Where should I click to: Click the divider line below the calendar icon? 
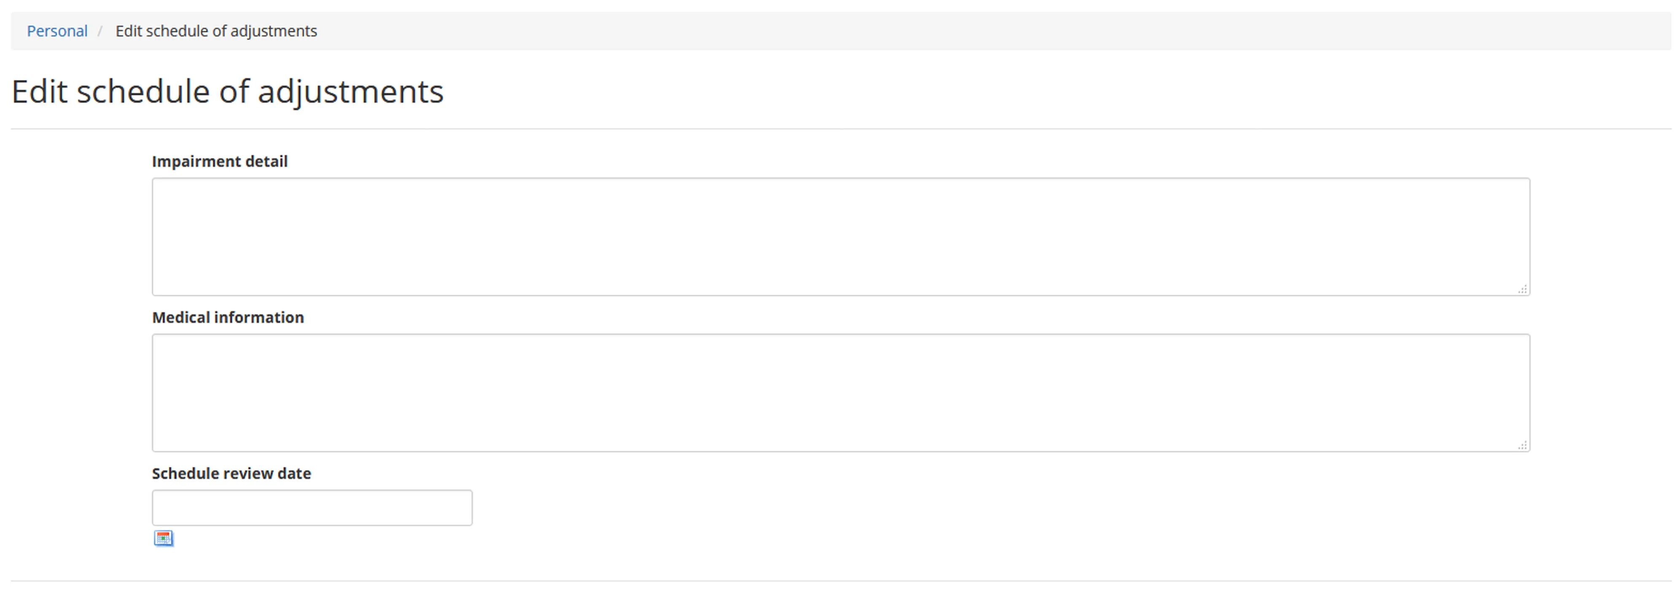click(x=841, y=581)
